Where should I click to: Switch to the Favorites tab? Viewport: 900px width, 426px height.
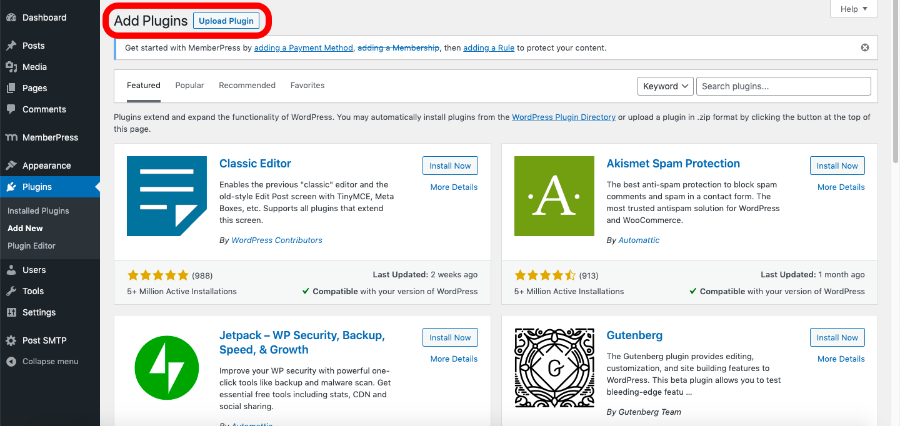tap(307, 86)
